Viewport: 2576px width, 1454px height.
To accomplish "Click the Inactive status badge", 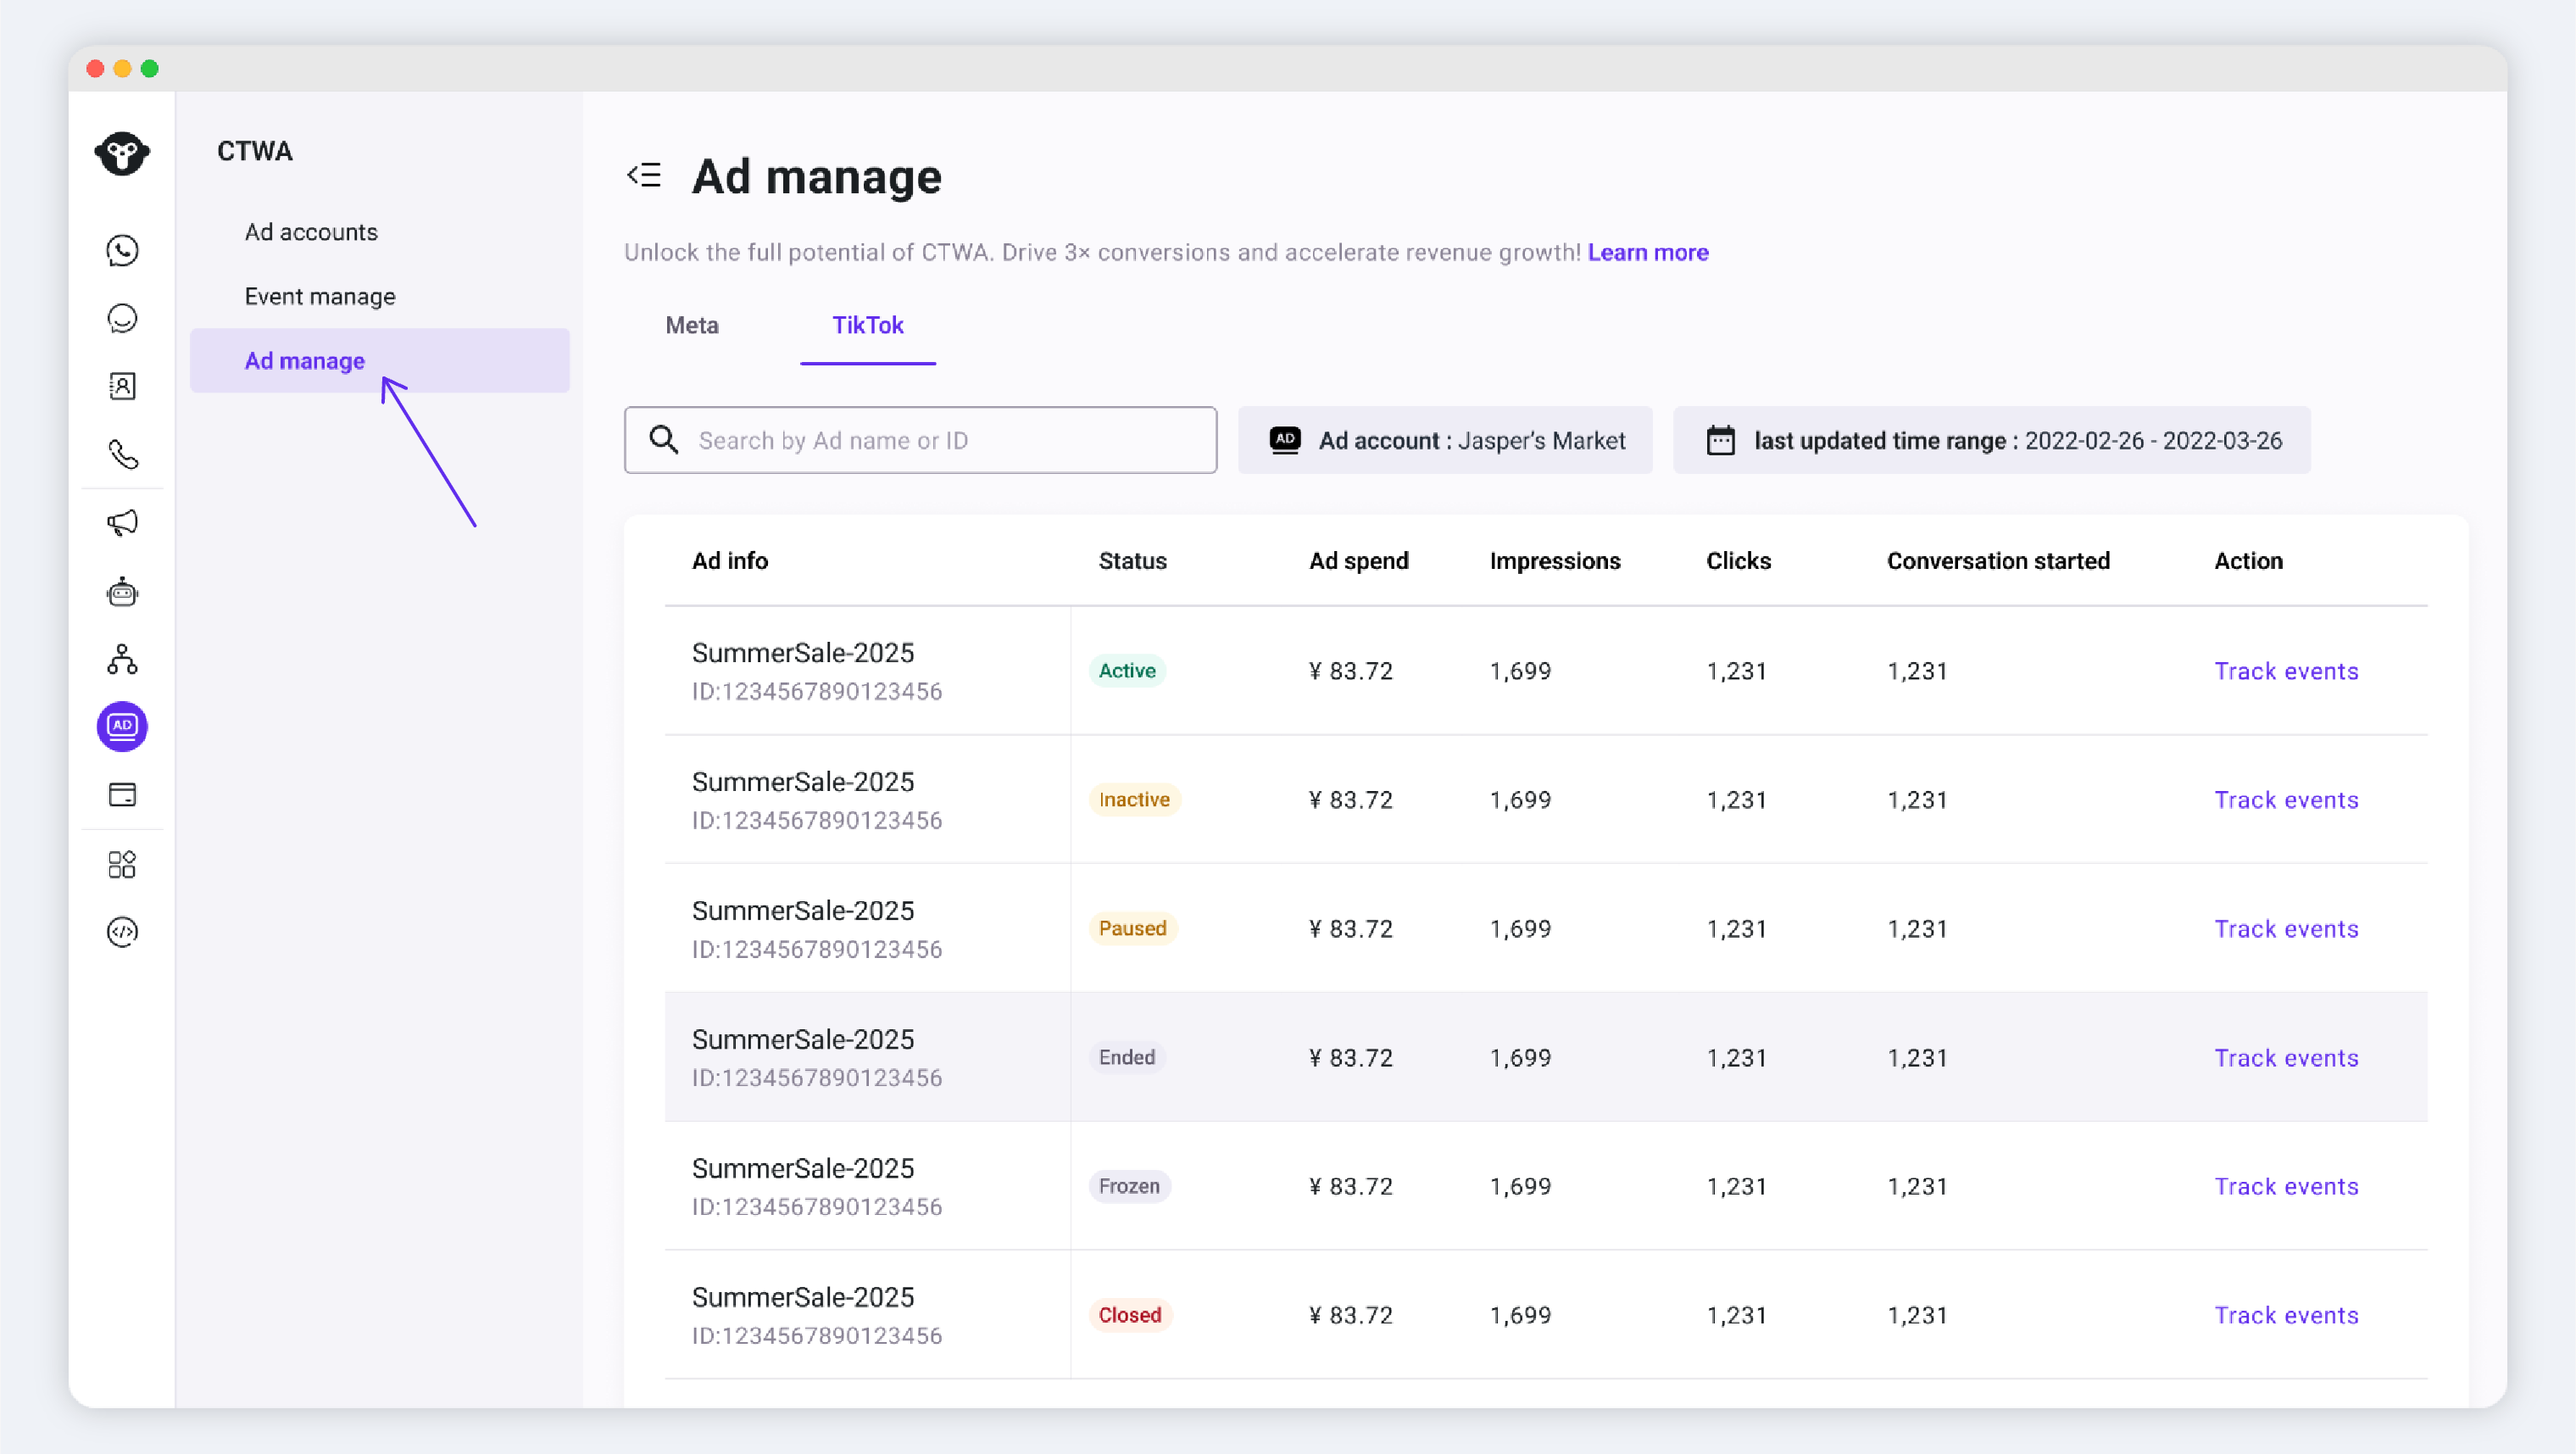I will click(x=1134, y=800).
